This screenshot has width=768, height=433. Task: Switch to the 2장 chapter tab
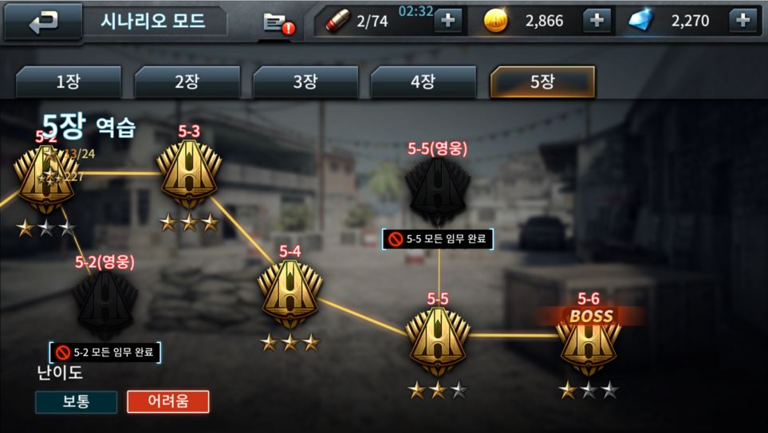click(187, 82)
